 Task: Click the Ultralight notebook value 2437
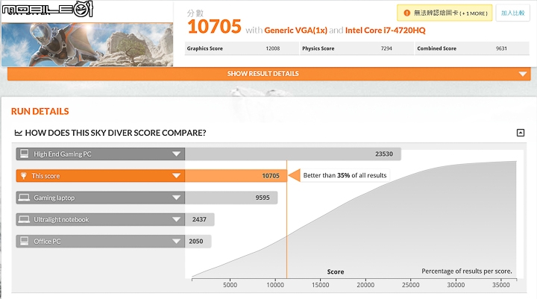[x=199, y=219]
